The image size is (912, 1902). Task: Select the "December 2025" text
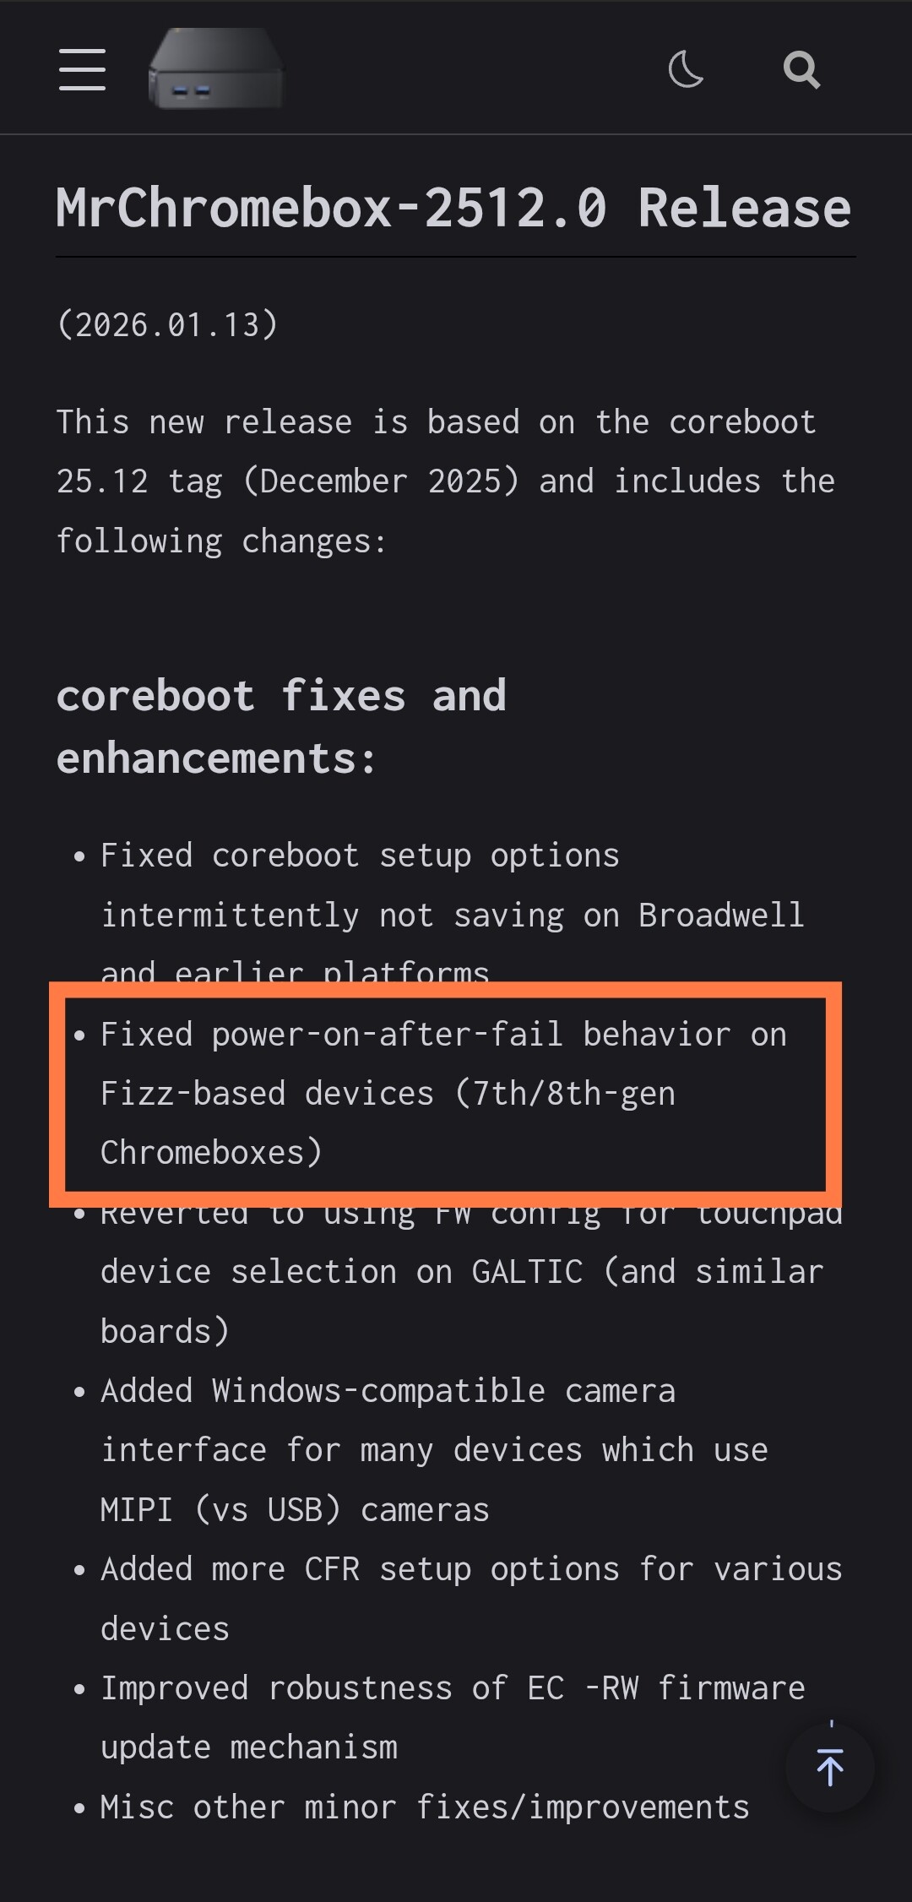tap(380, 481)
